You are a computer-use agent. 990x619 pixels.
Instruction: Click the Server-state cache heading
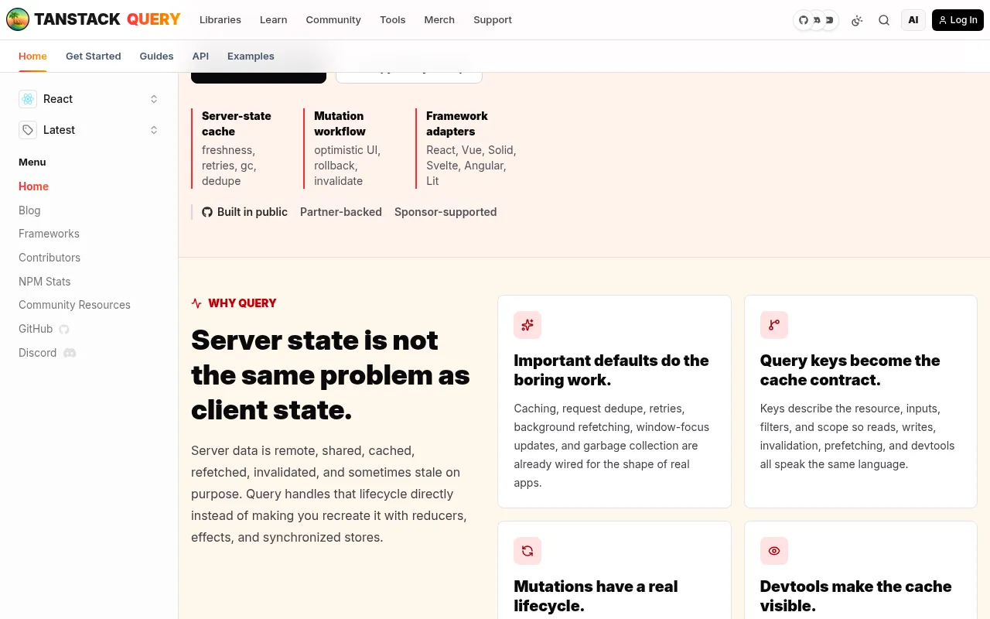(x=237, y=124)
